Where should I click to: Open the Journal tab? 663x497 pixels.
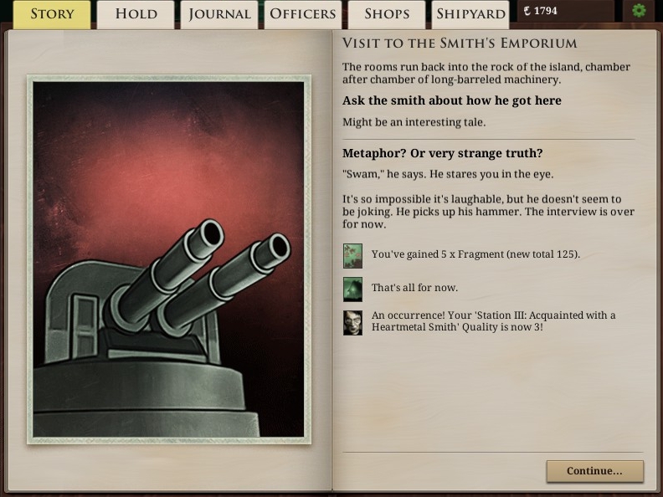click(x=219, y=14)
